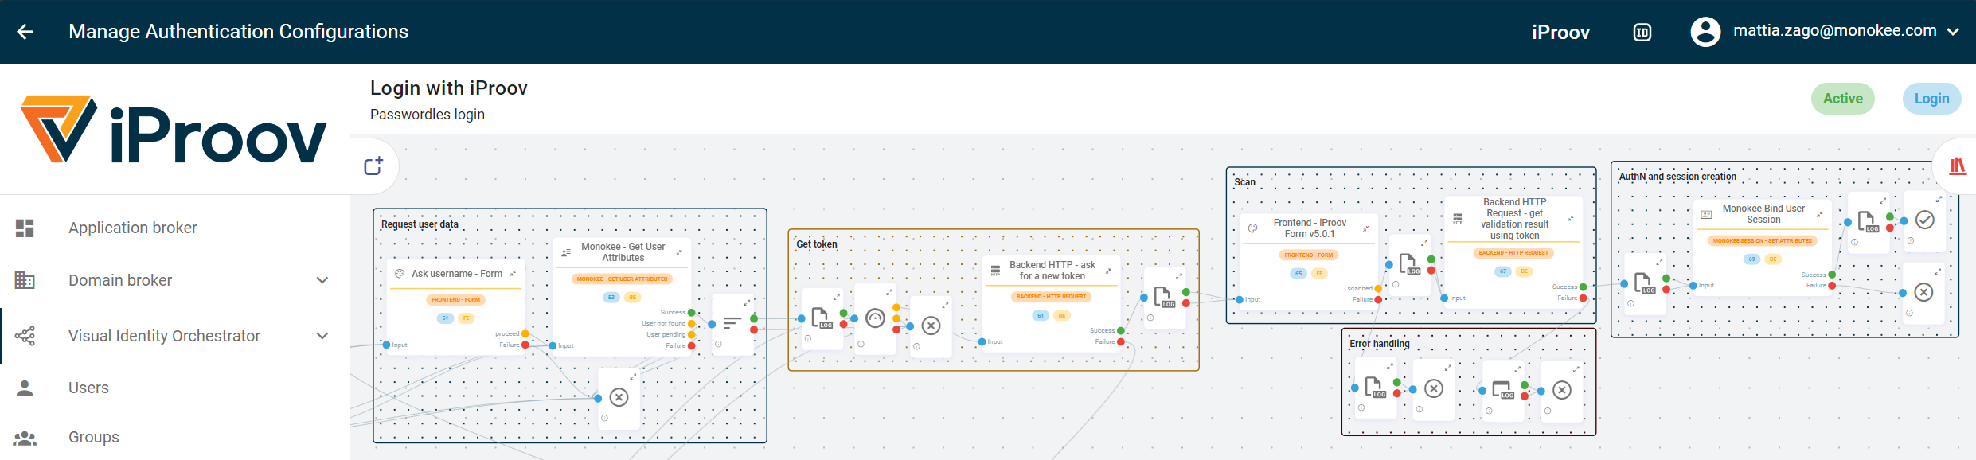Click the iProov tenant name in header
This screenshot has height=460, width=1976.
tap(1560, 33)
